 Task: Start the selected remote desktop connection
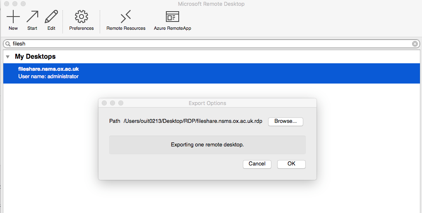(32, 17)
